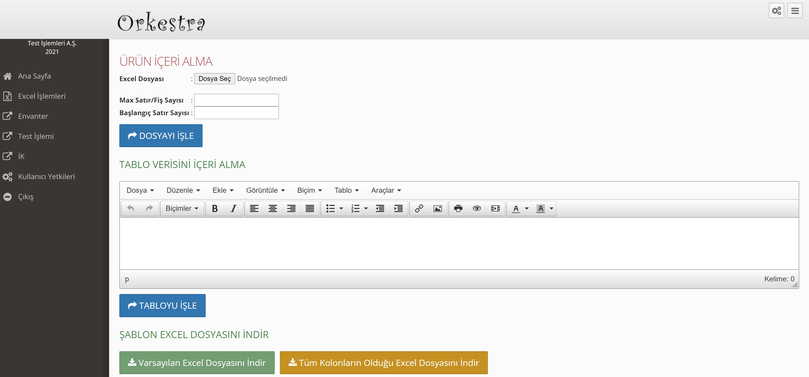Expand bullet list style dropdown arrow
This screenshot has height=377, width=809.
pos(341,208)
